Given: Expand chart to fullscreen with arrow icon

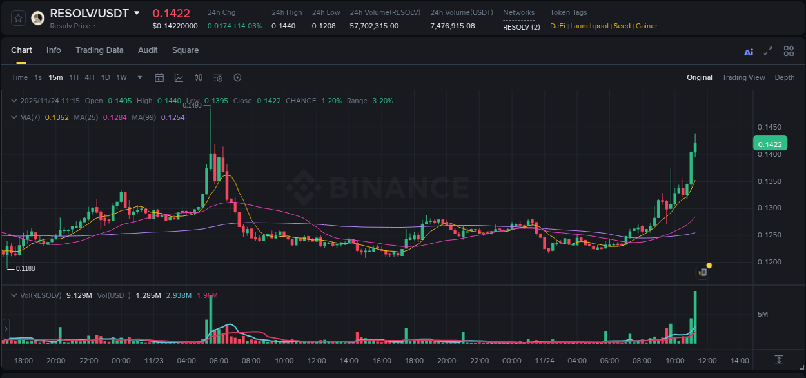Looking at the screenshot, I should [x=769, y=51].
